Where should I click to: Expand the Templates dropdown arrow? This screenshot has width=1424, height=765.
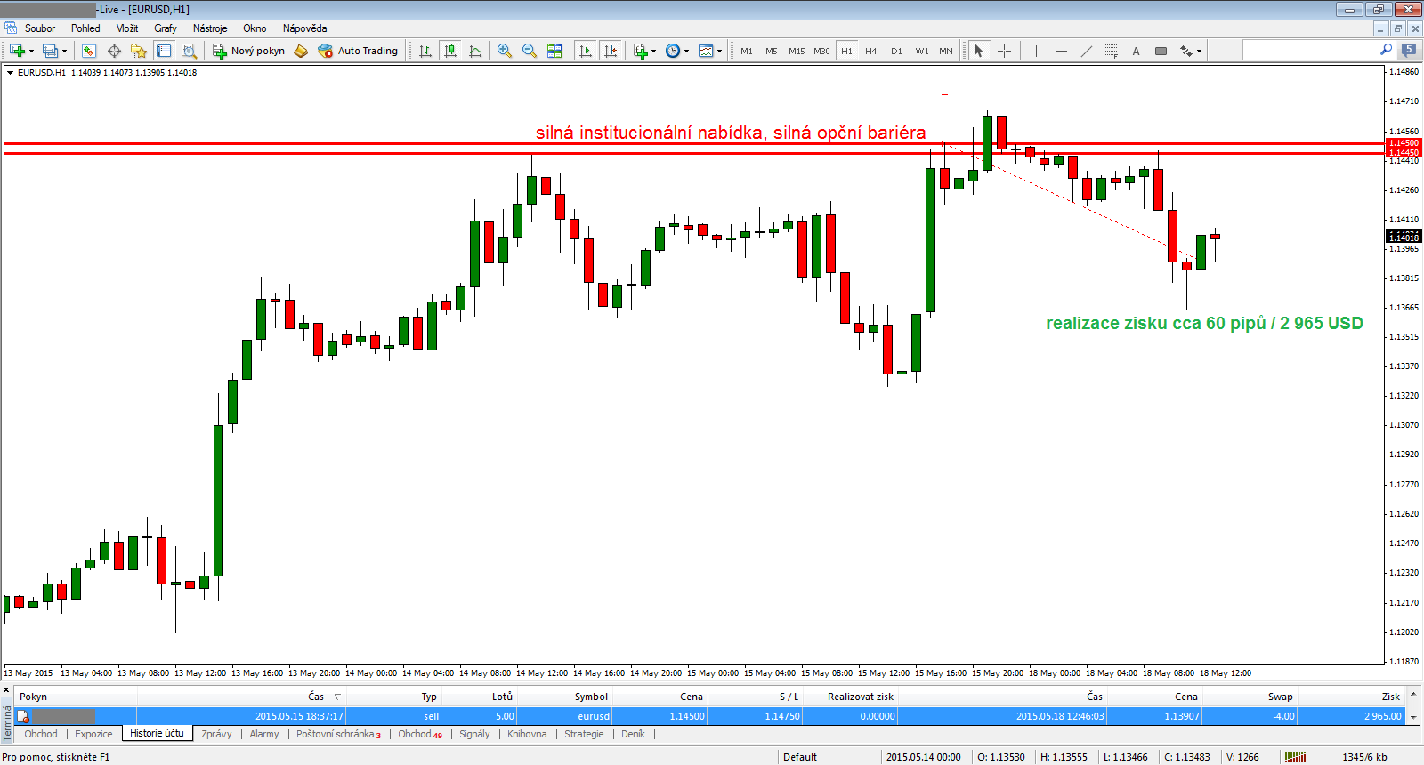point(719,52)
